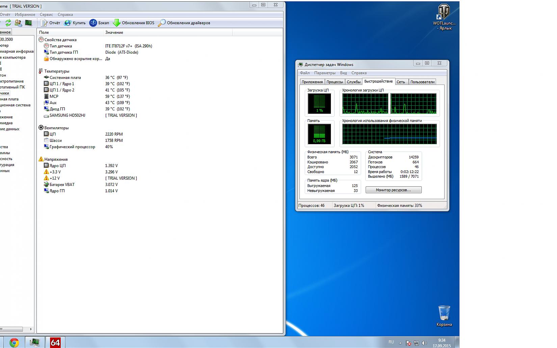Viewport: 557px width, 348px height.
Task: Open the Избранное menu
Action: coord(25,15)
